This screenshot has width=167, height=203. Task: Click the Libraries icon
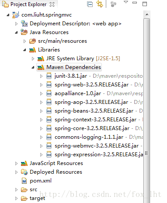pyautogui.click(x=32, y=50)
